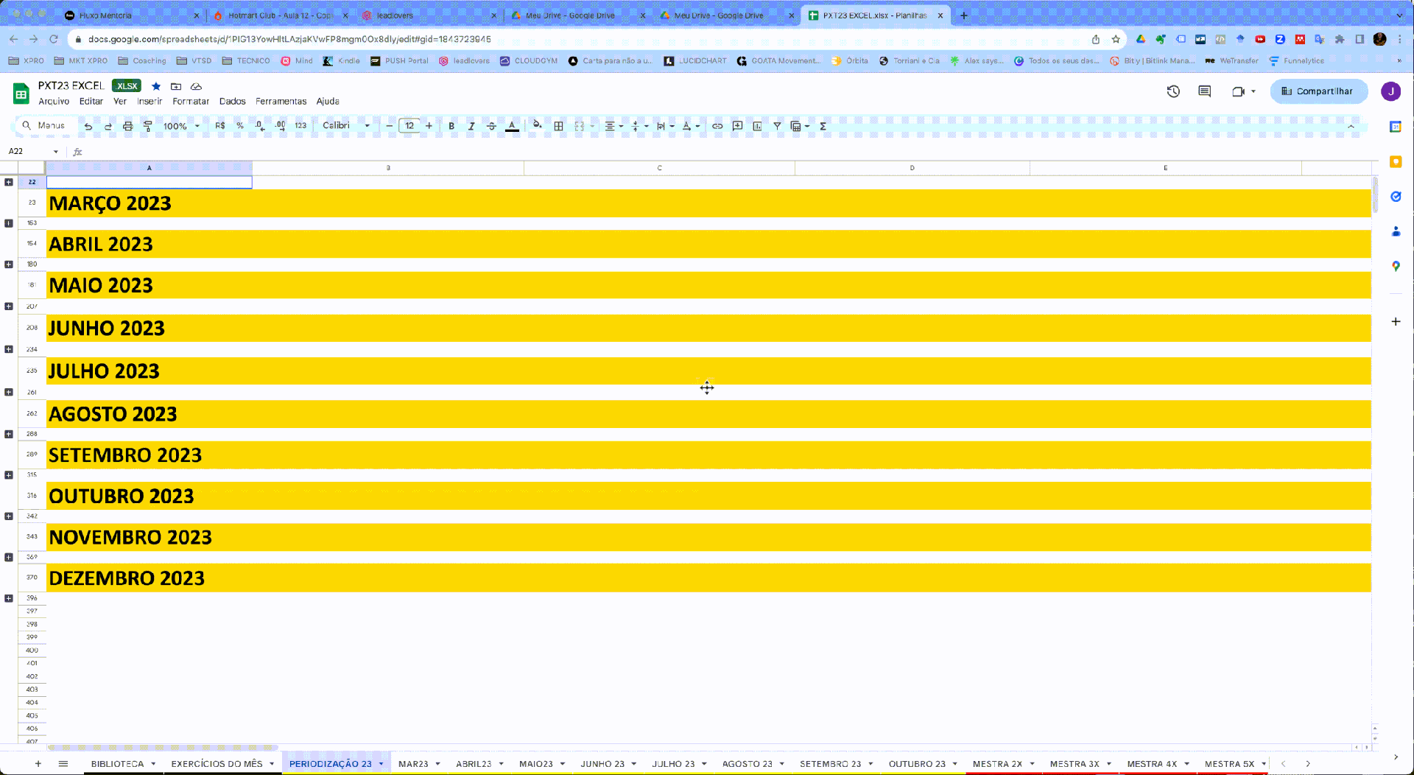Open the comments panel icon
This screenshot has height=775, width=1414.
(x=1205, y=91)
